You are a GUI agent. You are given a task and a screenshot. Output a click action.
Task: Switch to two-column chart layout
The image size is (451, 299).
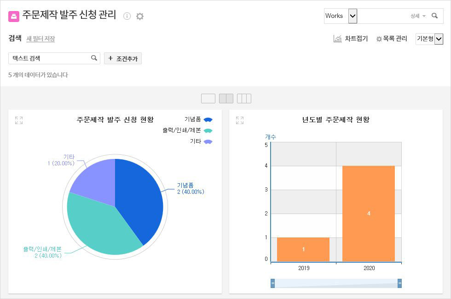point(226,98)
